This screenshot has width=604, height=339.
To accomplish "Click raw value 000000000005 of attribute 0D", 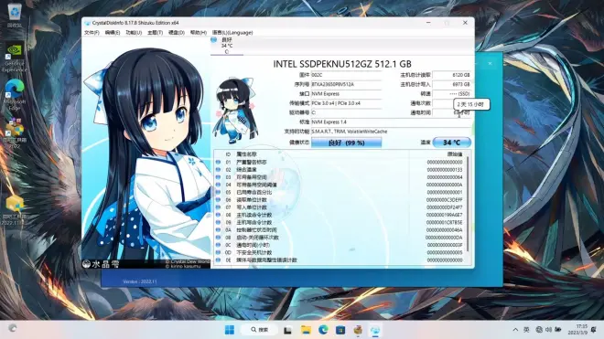I will pos(445,253).
